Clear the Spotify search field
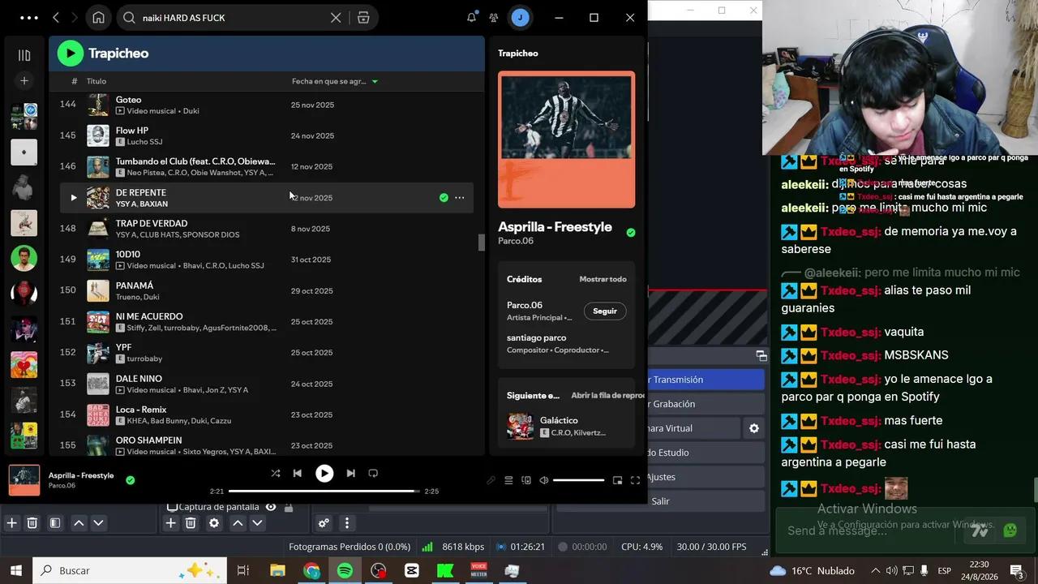The image size is (1038, 584). click(x=336, y=18)
